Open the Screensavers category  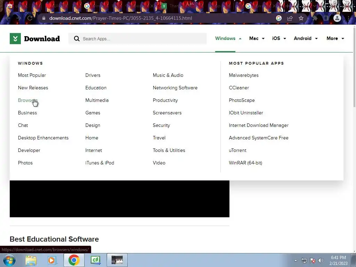click(x=167, y=113)
